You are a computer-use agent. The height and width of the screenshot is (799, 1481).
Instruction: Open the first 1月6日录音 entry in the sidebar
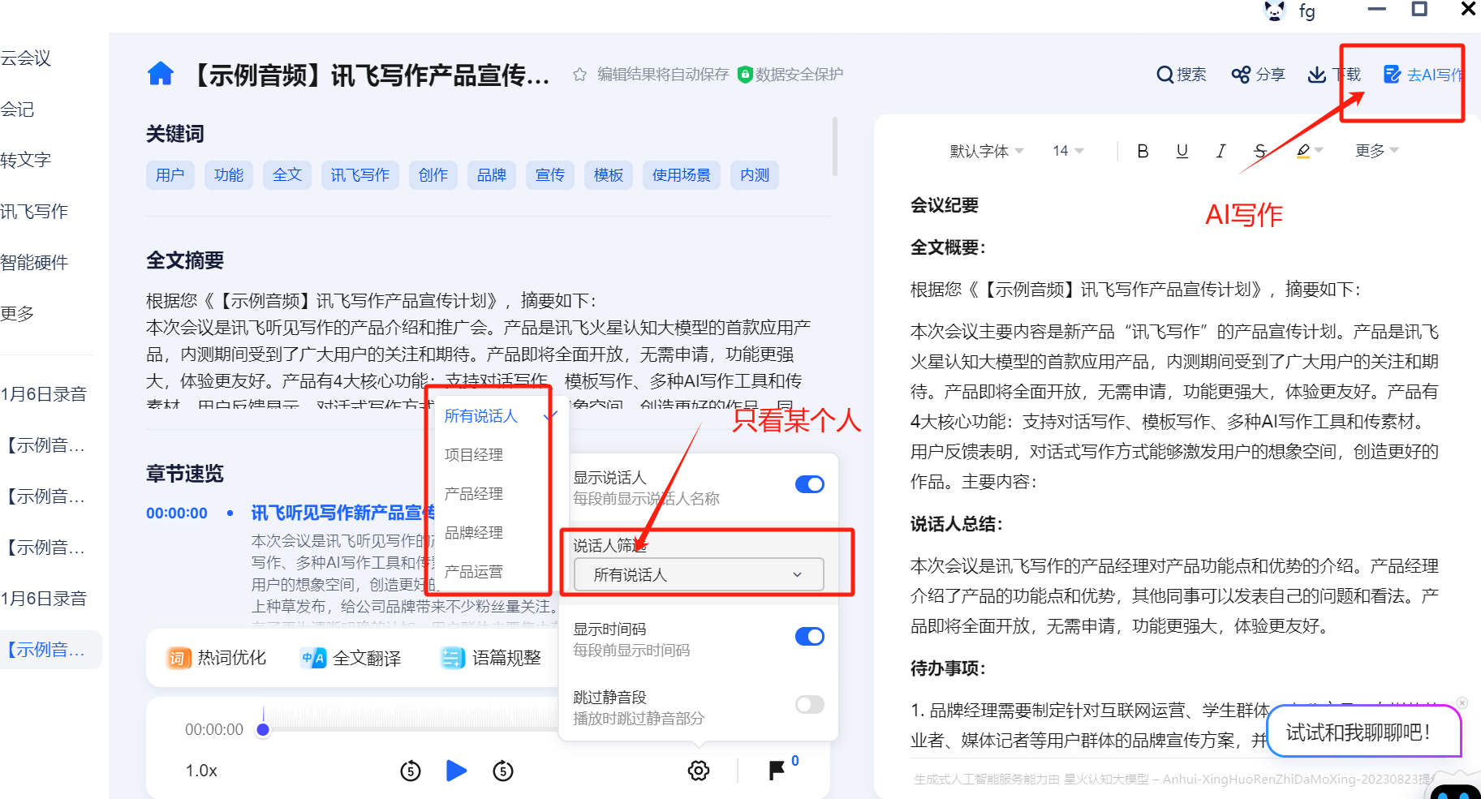tap(44, 394)
